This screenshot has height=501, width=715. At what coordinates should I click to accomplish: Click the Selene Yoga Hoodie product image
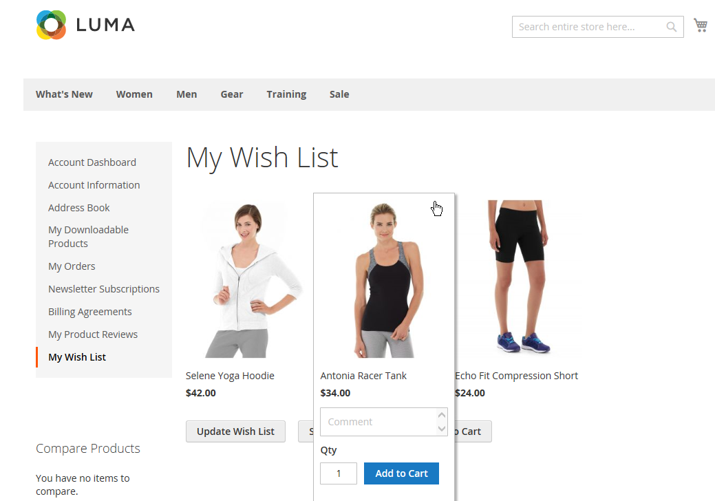[x=244, y=279]
